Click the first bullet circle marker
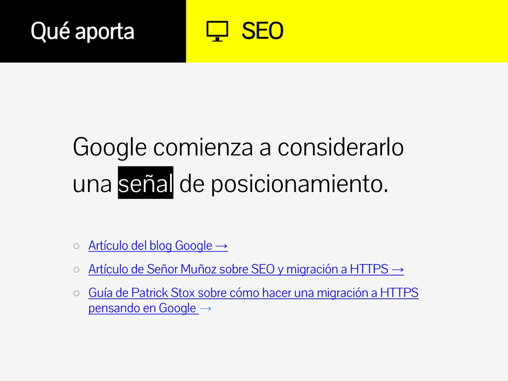Viewport: 508px width, 381px height. (76, 246)
